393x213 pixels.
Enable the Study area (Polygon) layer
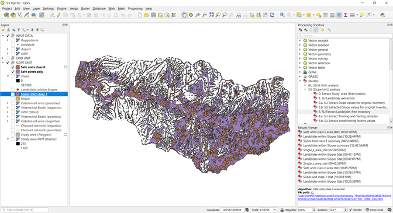click(x=13, y=135)
